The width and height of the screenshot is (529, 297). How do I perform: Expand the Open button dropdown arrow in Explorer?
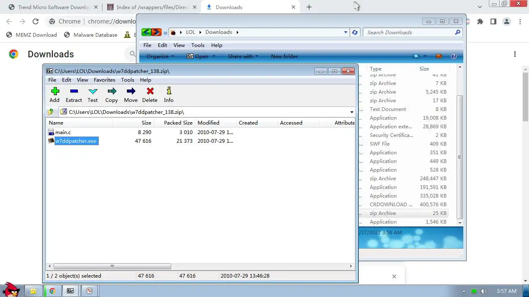point(214,56)
